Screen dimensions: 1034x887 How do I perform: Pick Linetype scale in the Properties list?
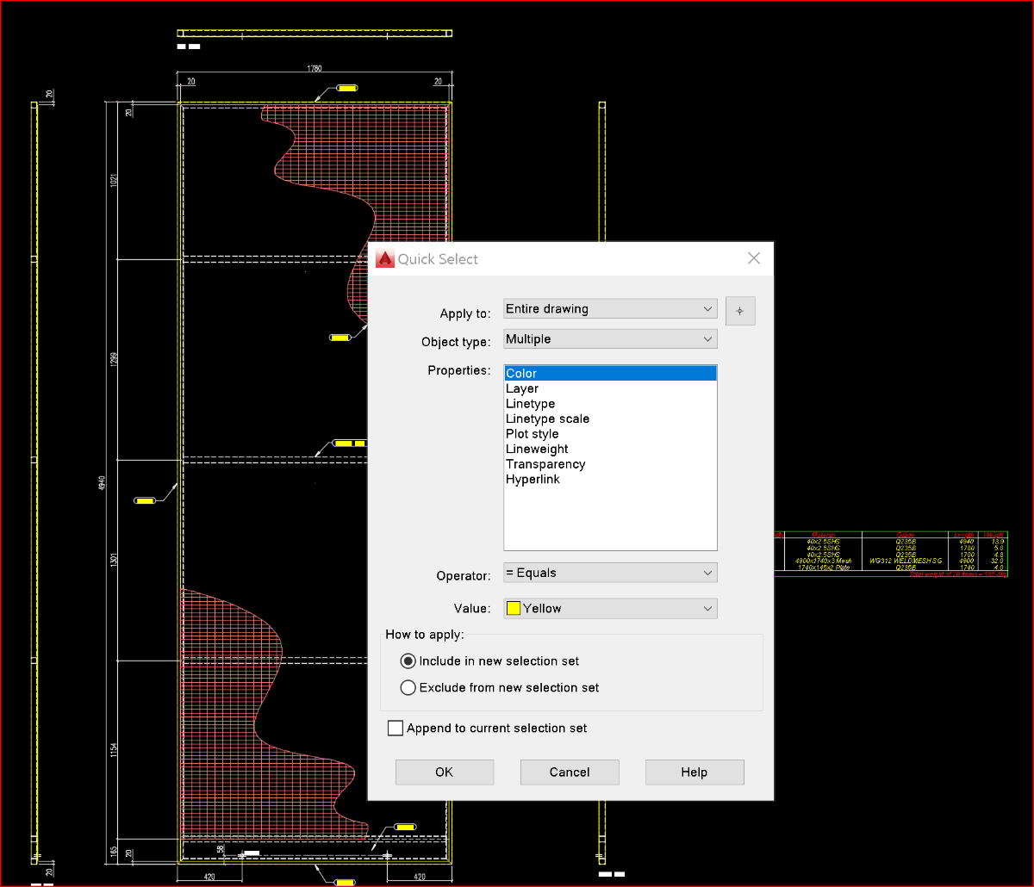(x=547, y=419)
